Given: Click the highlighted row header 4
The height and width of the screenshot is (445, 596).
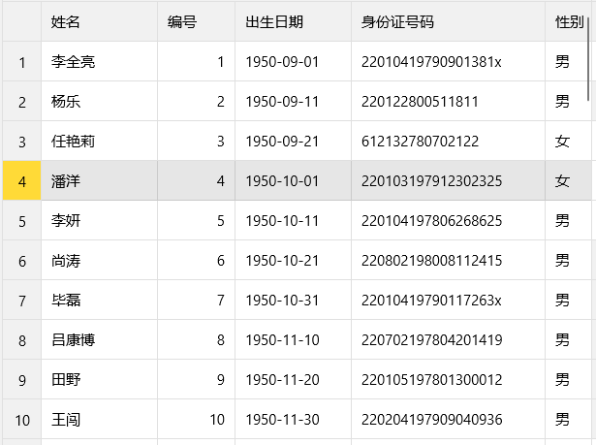Looking at the screenshot, I should 21,180.
